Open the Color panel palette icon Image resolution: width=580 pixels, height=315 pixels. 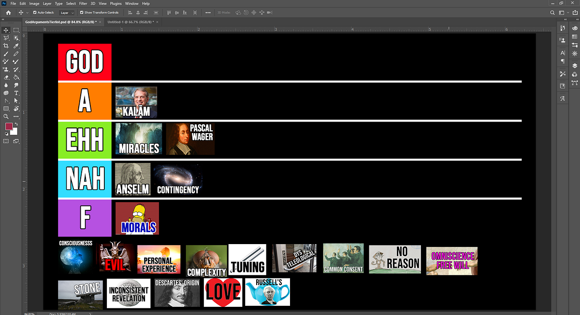click(x=575, y=28)
